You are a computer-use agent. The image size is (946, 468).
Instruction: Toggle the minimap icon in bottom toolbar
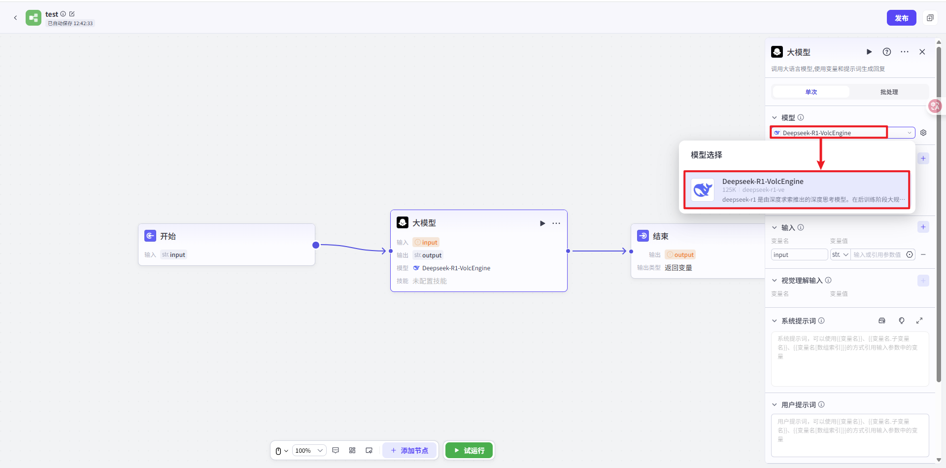pyautogui.click(x=369, y=450)
